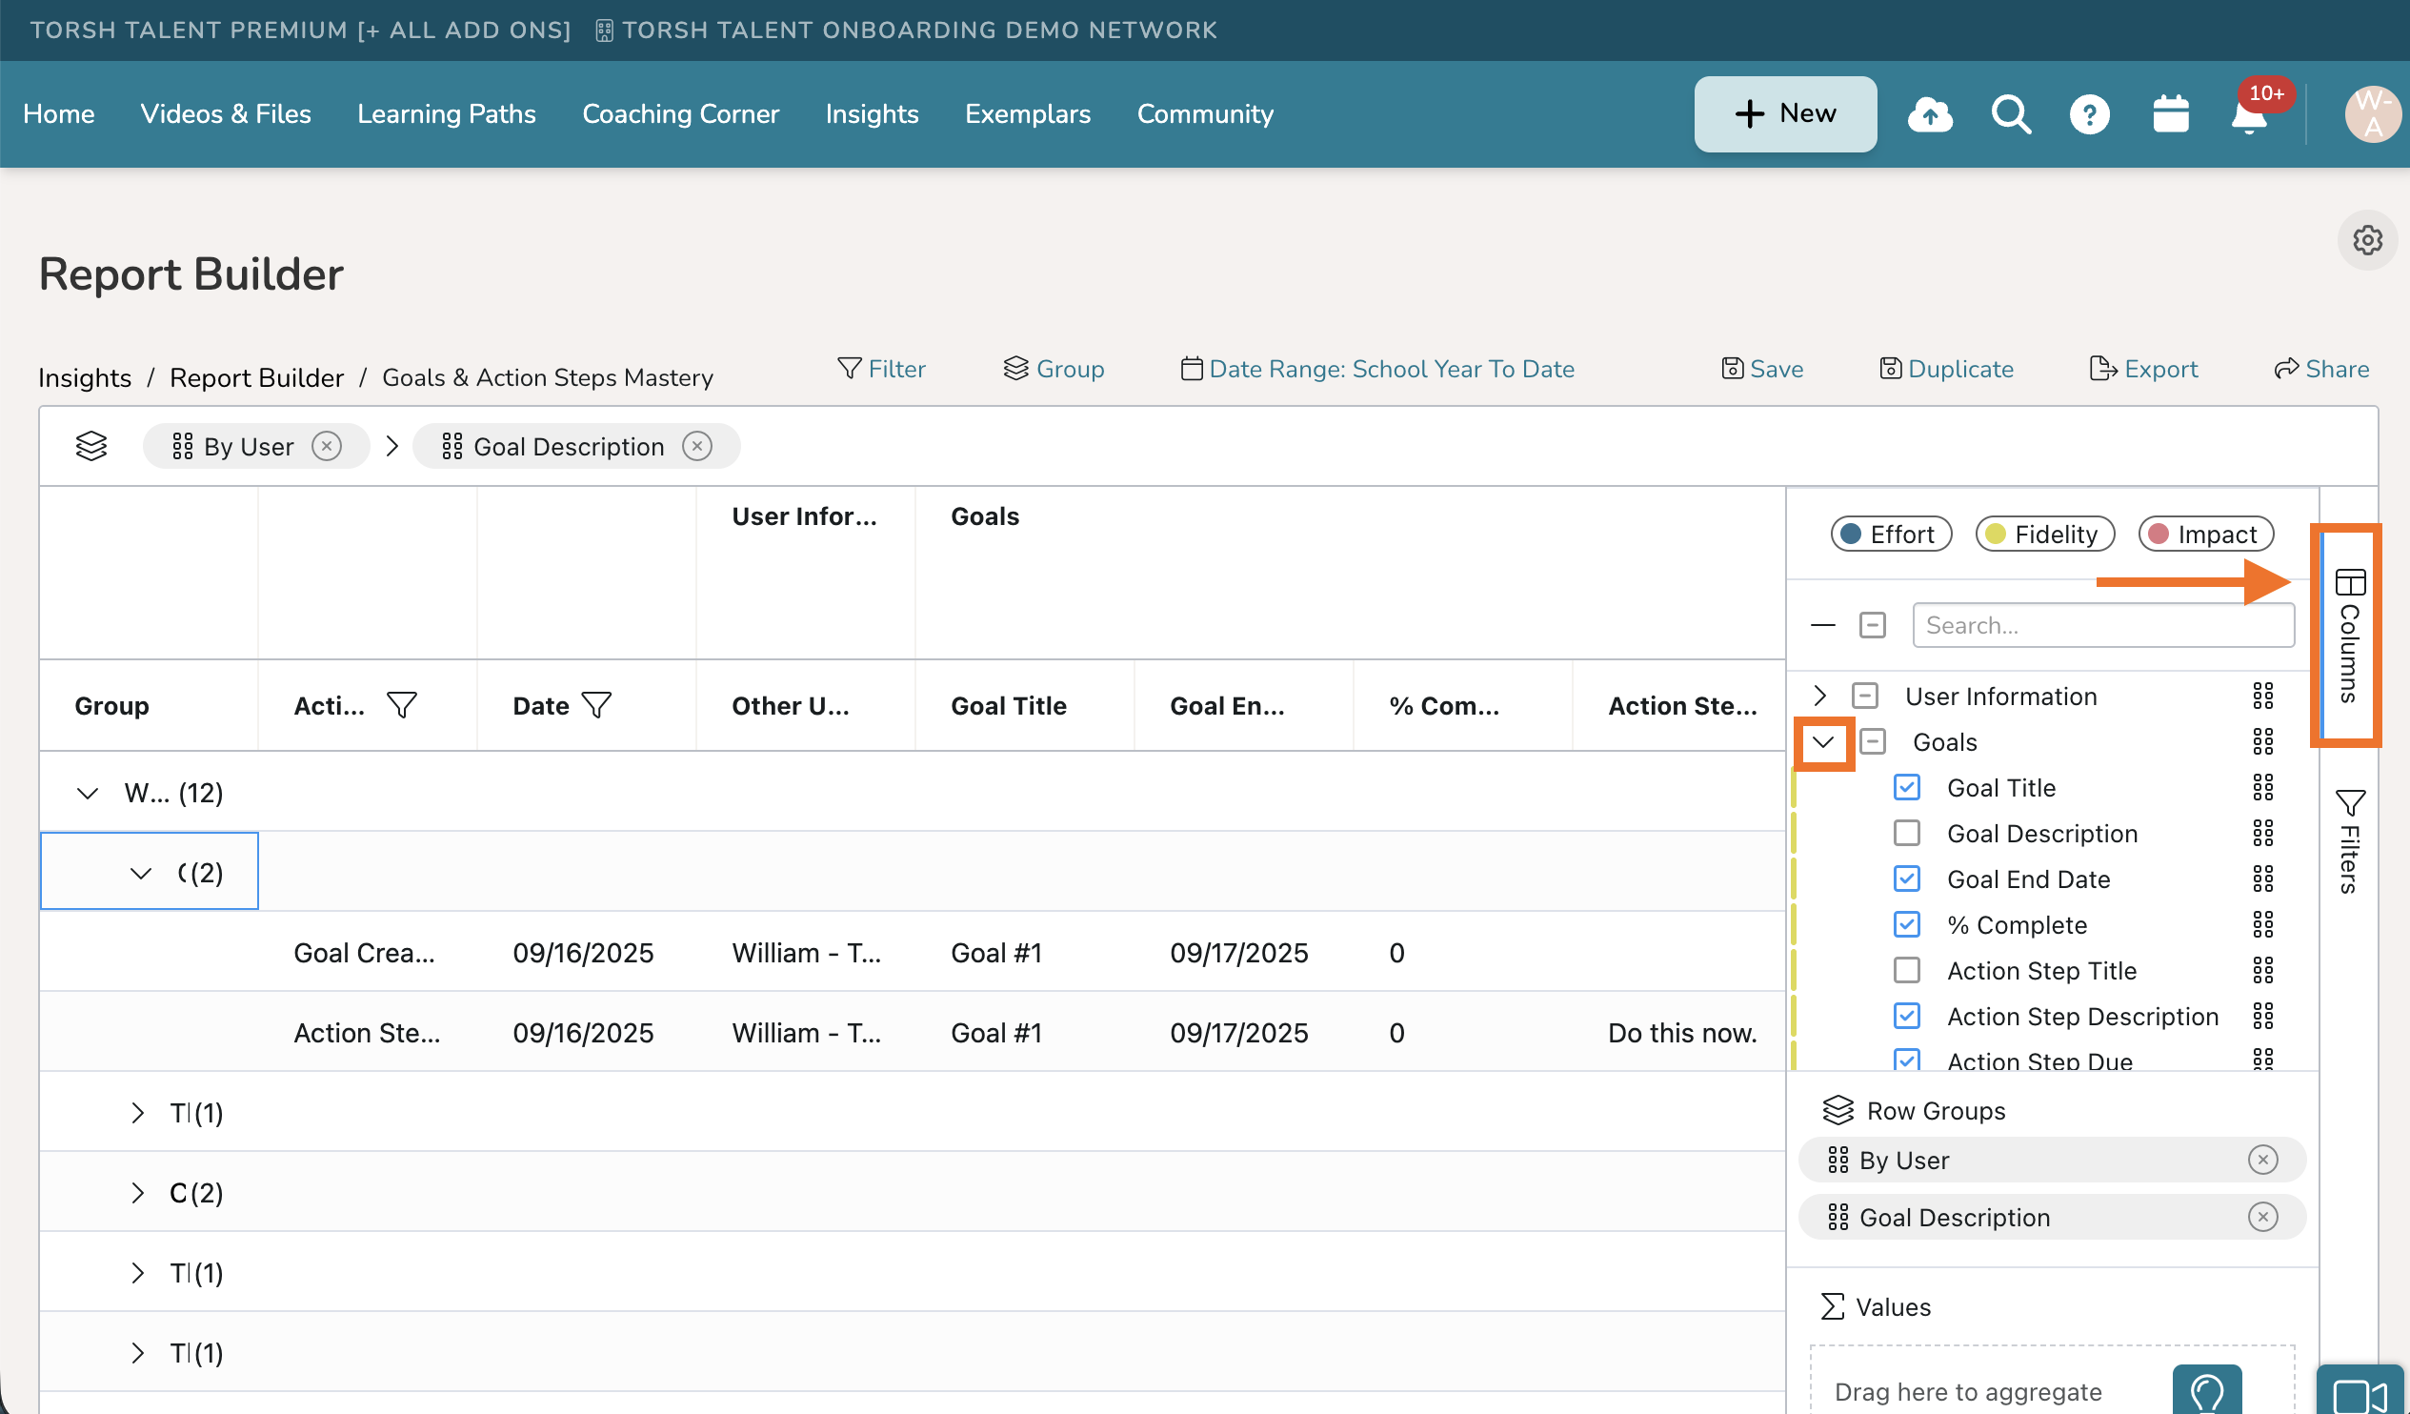Switch to the Filters side tab
The width and height of the screenshot is (2410, 1414).
2349,842
